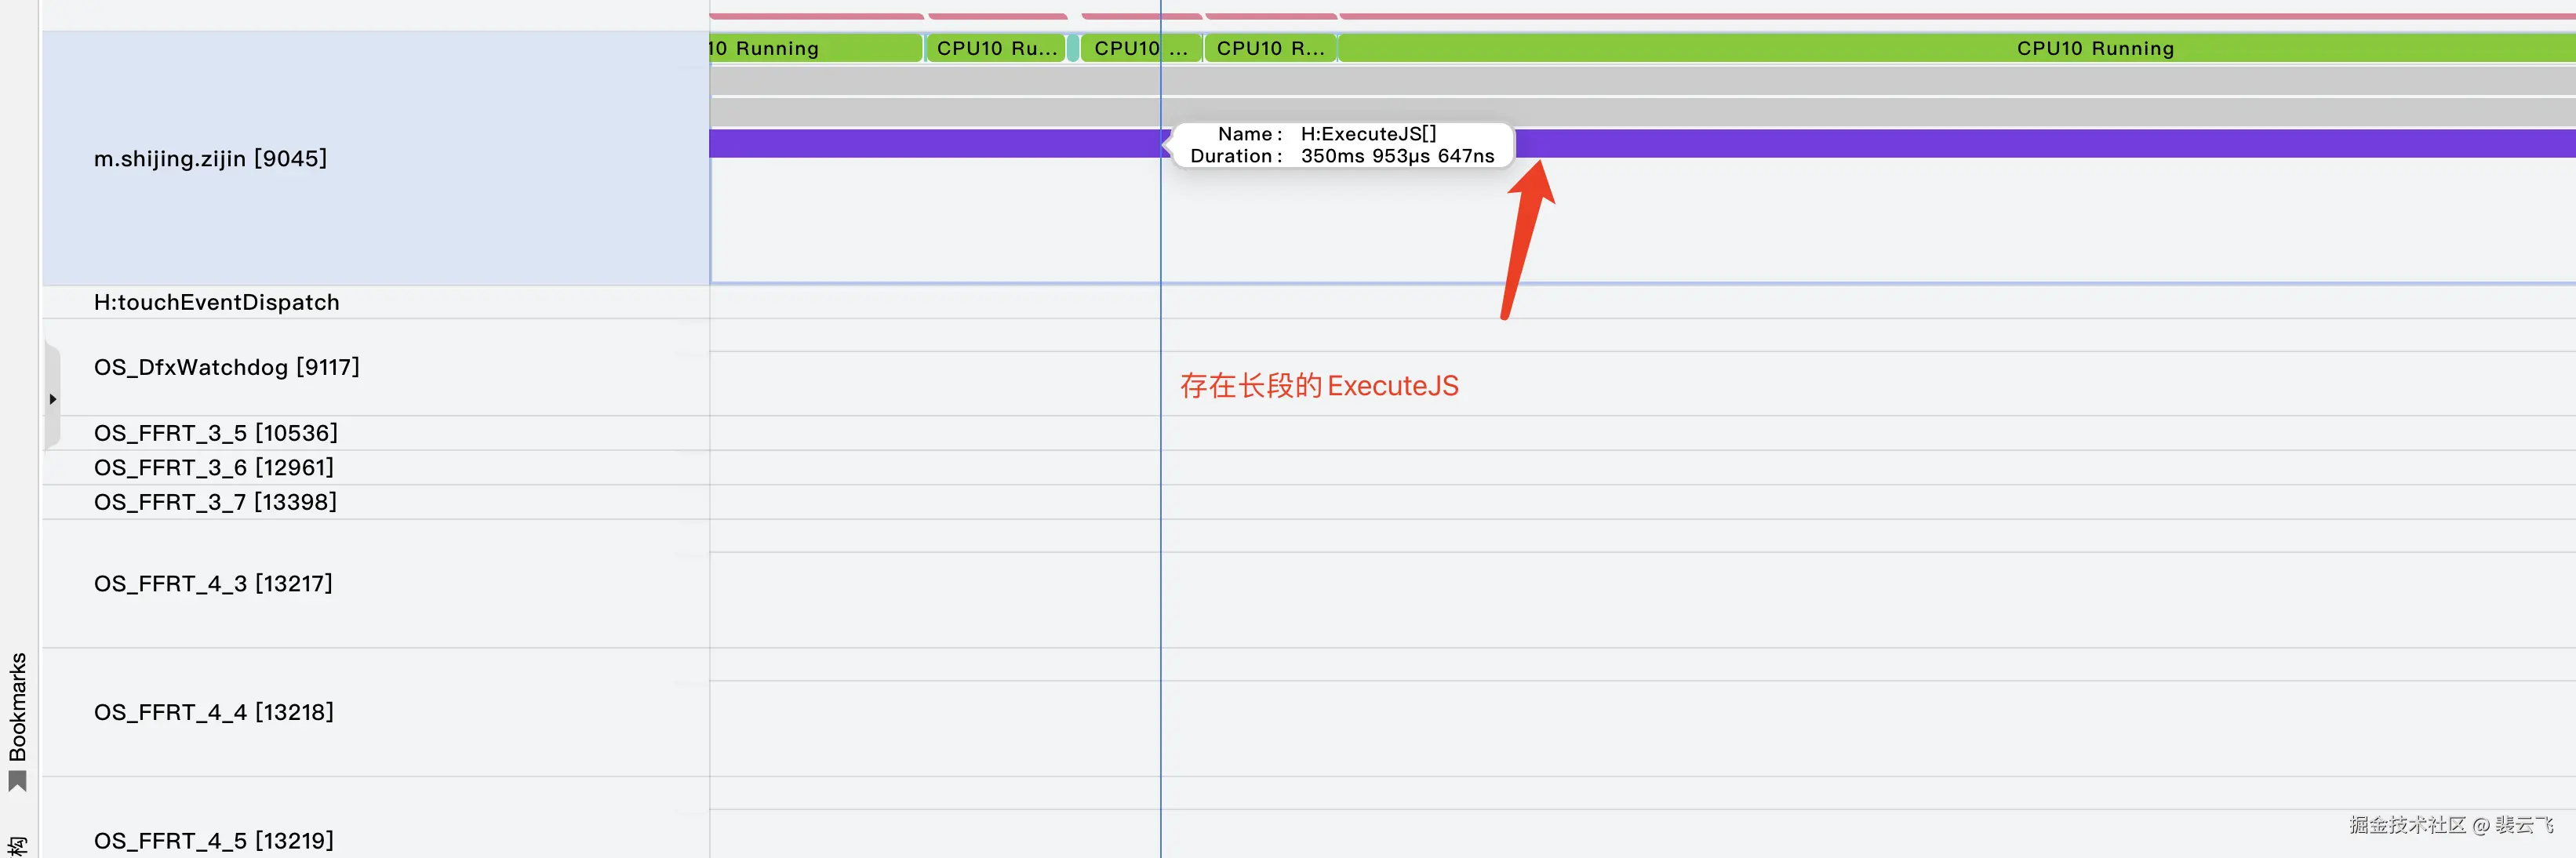Select the H:touchEventDispatch row
The height and width of the screenshot is (858, 2576).
(x=216, y=302)
